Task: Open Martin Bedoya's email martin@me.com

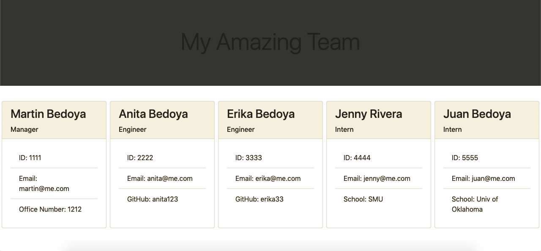Action: click(x=44, y=188)
